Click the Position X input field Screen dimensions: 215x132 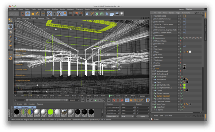coord(113,108)
